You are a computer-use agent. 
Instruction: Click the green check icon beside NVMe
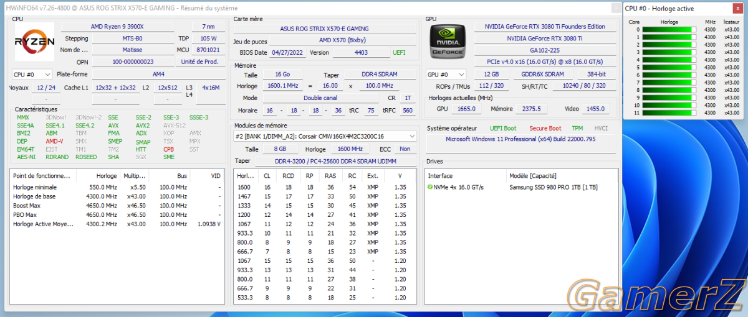tap(430, 187)
